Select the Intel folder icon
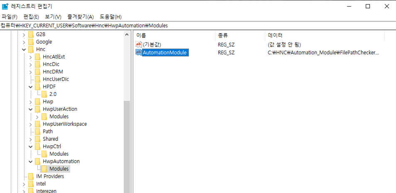396x193 pixels. [31, 183]
